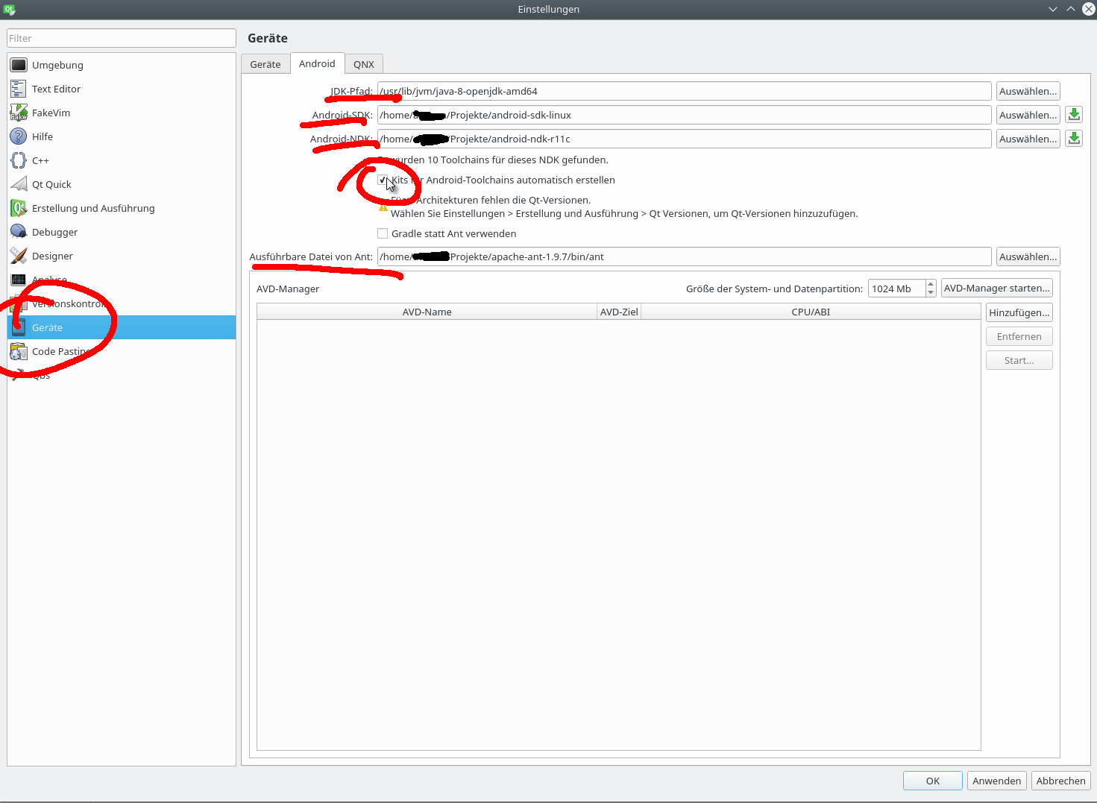
Task: Open the Text Editor settings icon
Action: tap(19, 89)
